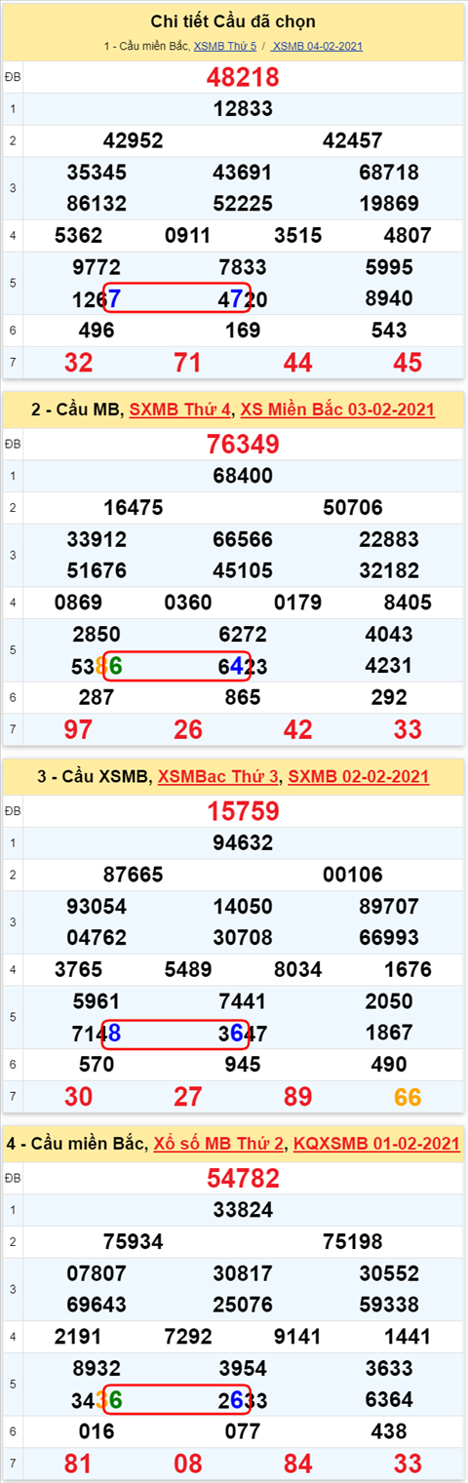Click first prize number 33824
Viewport: 468px width, 1483px height.
tap(243, 1210)
